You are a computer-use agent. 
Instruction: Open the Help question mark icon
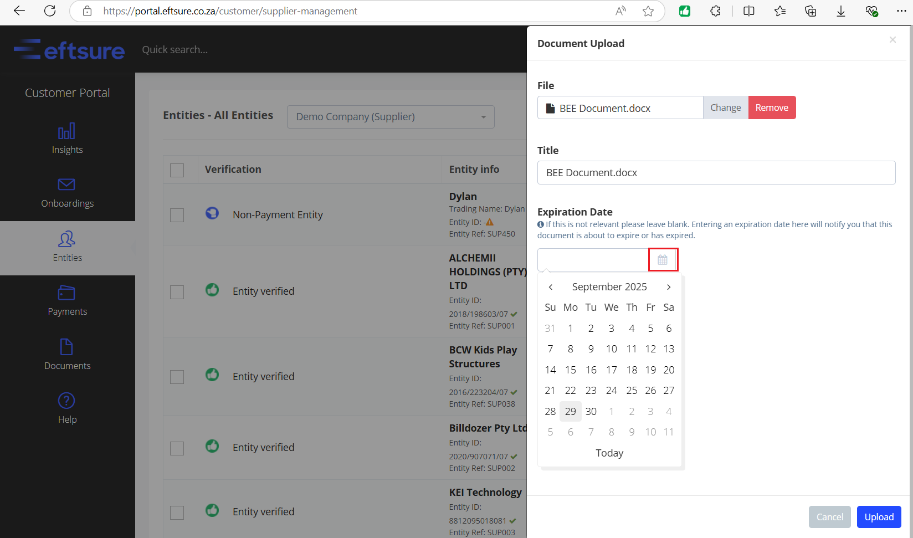66,401
